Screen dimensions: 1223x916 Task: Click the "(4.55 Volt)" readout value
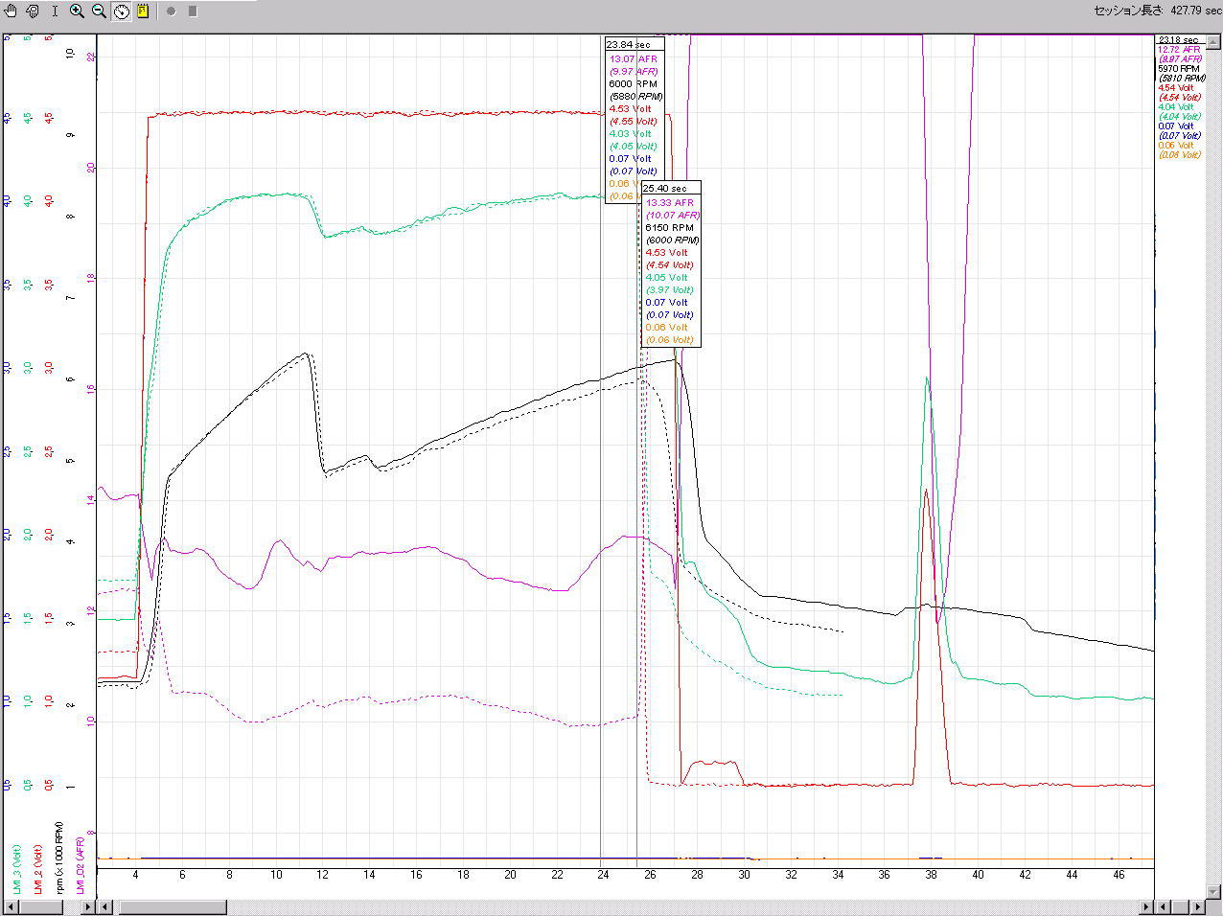coord(634,122)
